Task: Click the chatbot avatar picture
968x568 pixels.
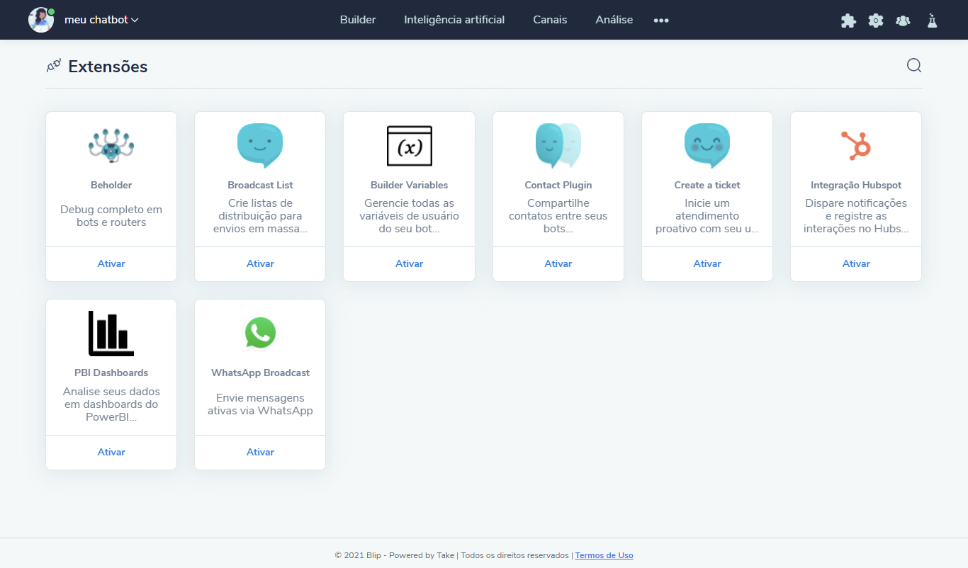Action: pyautogui.click(x=41, y=20)
